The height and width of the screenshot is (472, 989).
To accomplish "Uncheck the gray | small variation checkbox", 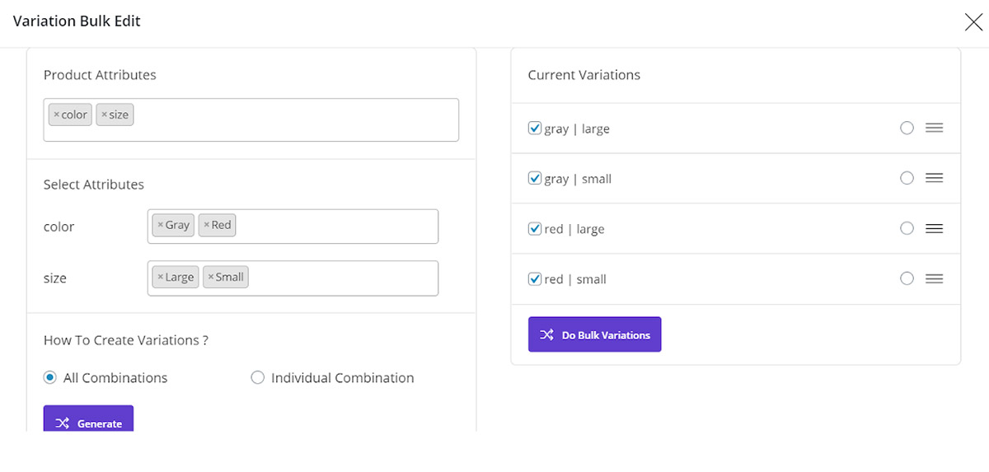I will tap(535, 179).
